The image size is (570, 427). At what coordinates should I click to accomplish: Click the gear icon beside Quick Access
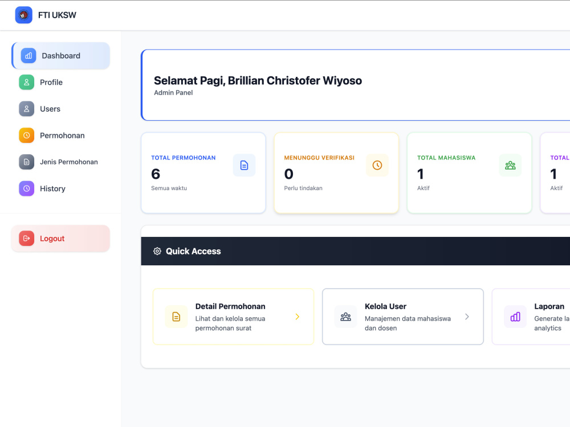tap(157, 251)
